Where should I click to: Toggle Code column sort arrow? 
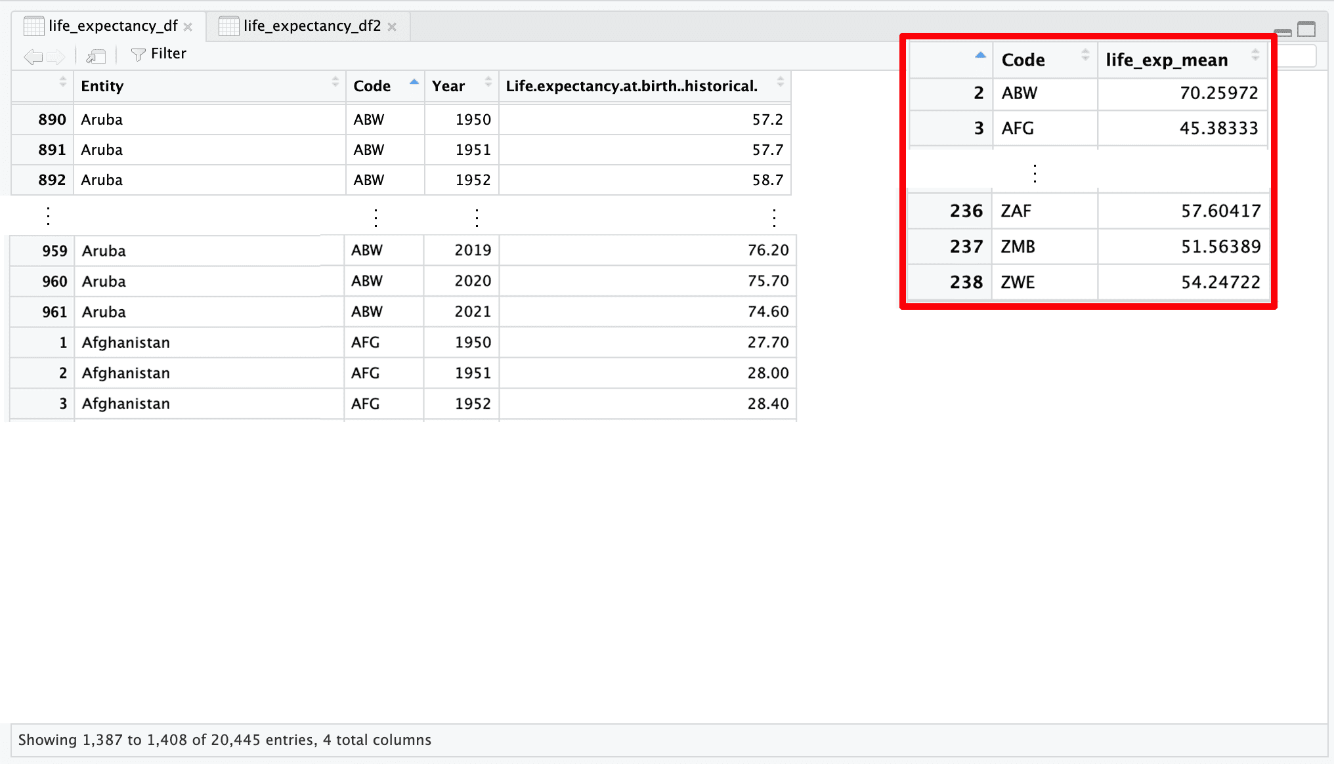click(414, 82)
